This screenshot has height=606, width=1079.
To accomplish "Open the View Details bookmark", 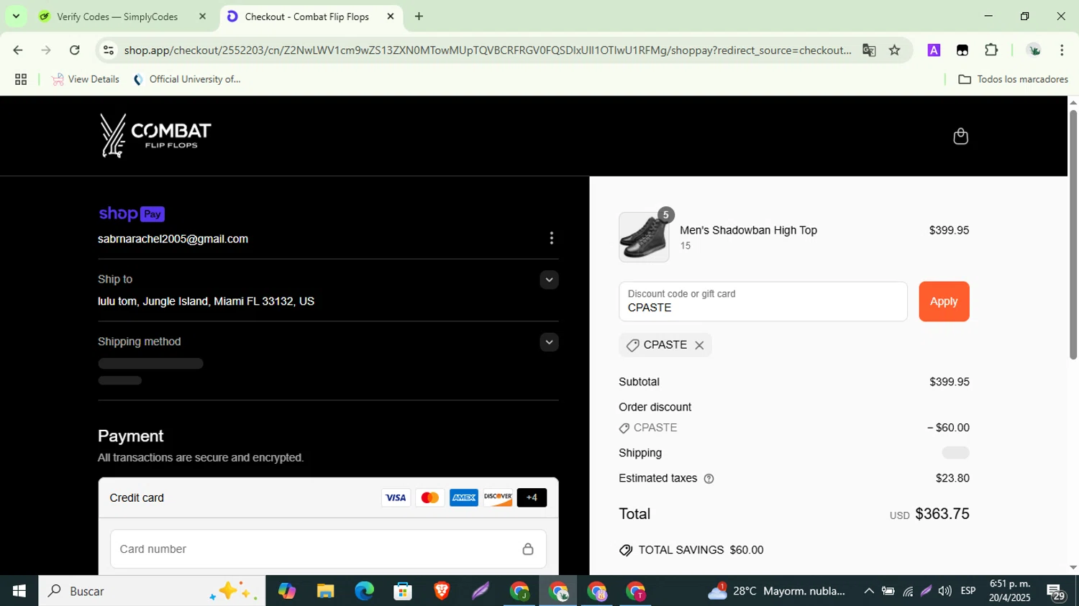I will [x=86, y=80].
